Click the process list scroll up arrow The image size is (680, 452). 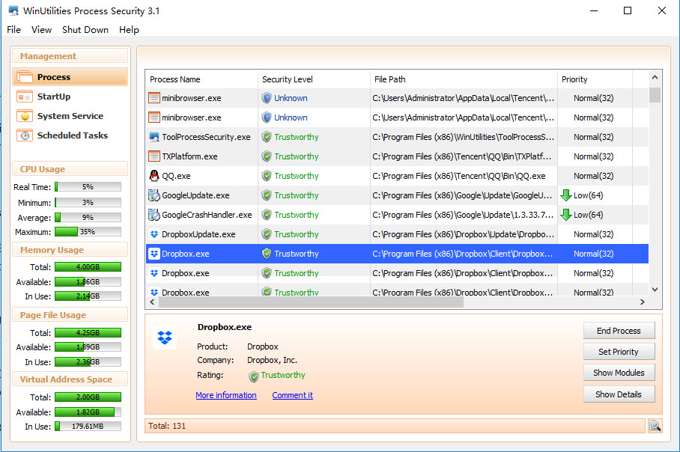655,78
